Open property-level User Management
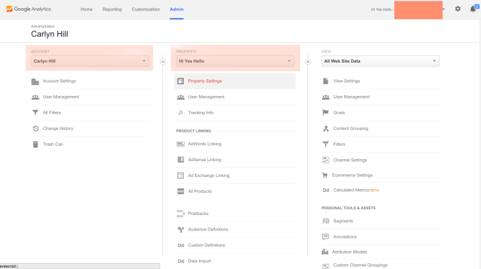 coord(206,97)
